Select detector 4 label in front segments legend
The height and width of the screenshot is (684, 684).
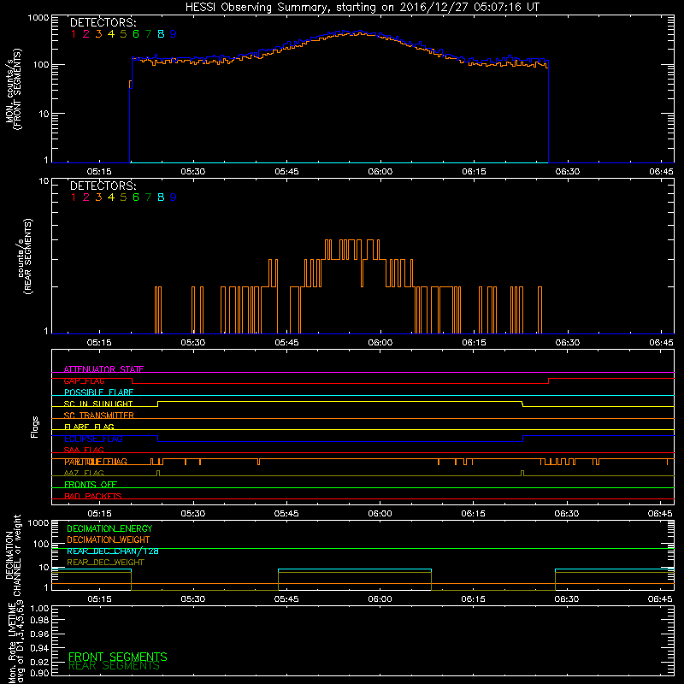pyautogui.click(x=111, y=34)
